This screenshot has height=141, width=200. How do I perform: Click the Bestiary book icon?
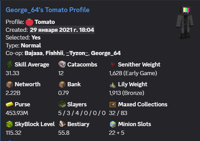(x=62, y=124)
